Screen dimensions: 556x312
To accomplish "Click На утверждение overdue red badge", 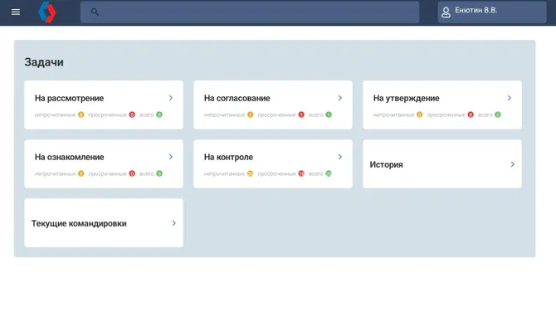I will click(x=471, y=115).
